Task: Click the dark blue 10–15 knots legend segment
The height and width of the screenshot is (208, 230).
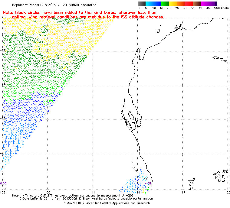Action: (157, 4)
